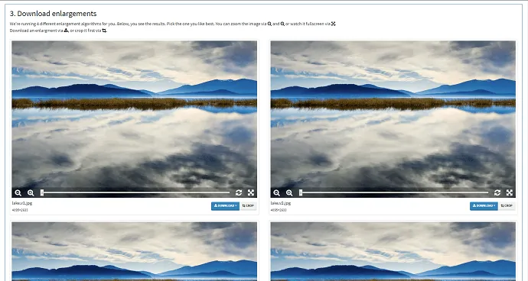The image size is (528, 281).
Task: Select the third enlargement preview at bottom left
Action: (135, 251)
